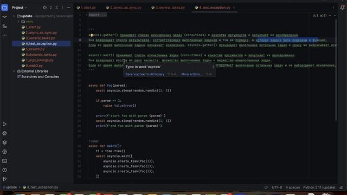Click the intention lightbulb on line 7

click(92, 35)
